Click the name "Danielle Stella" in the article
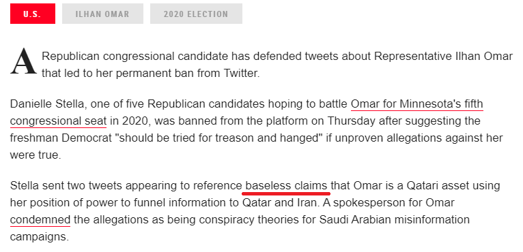 click(46, 104)
